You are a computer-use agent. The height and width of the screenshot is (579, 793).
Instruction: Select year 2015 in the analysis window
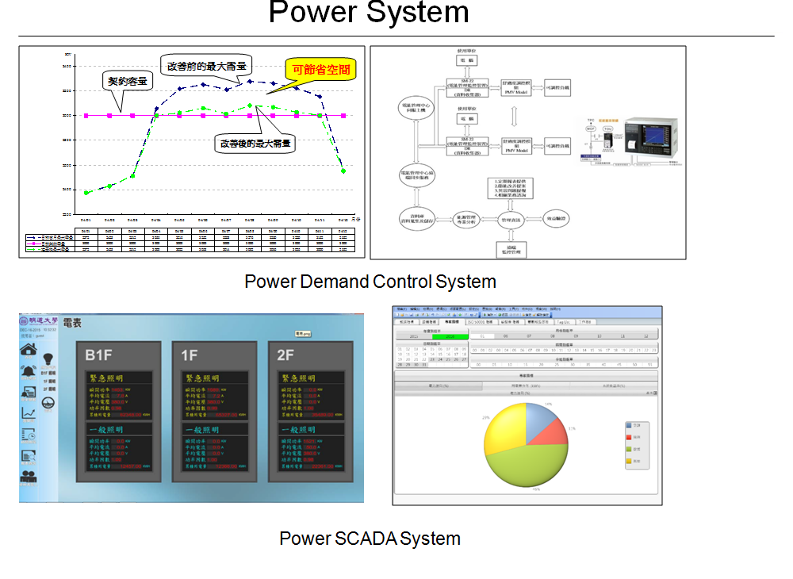414,336
